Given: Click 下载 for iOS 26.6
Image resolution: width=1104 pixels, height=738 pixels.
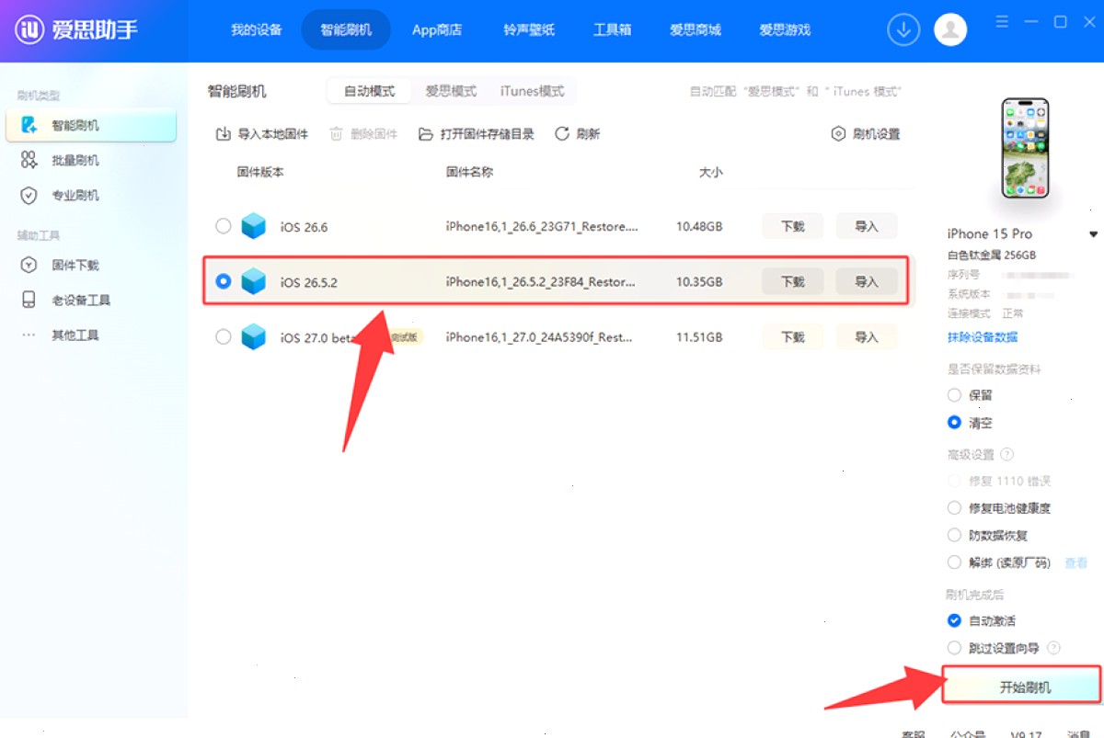Looking at the screenshot, I should click(793, 226).
